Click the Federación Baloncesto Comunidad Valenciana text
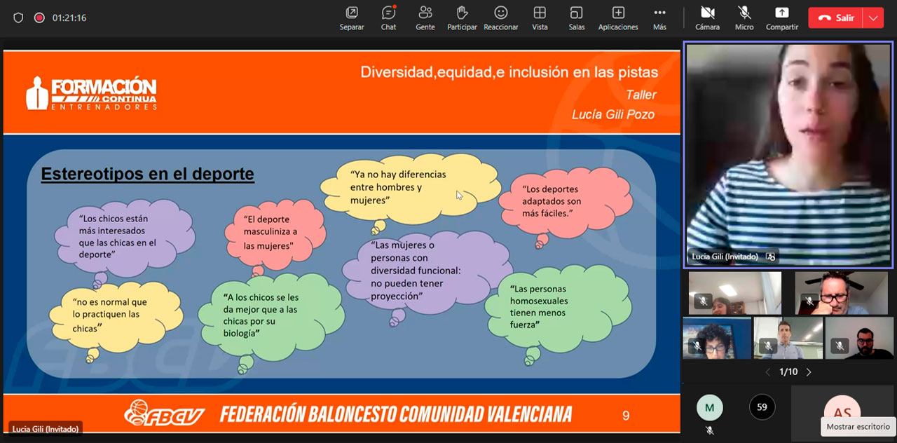The height and width of the screenshot is (443, 897). [396, 414]
